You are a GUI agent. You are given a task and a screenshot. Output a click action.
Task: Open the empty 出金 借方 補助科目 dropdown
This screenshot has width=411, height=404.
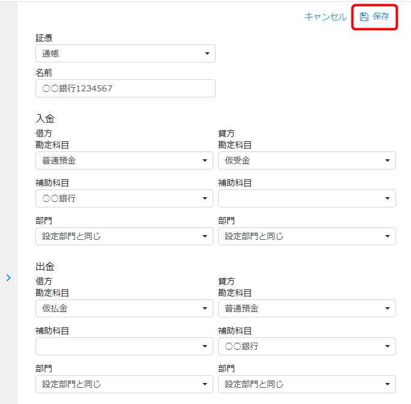124,346
